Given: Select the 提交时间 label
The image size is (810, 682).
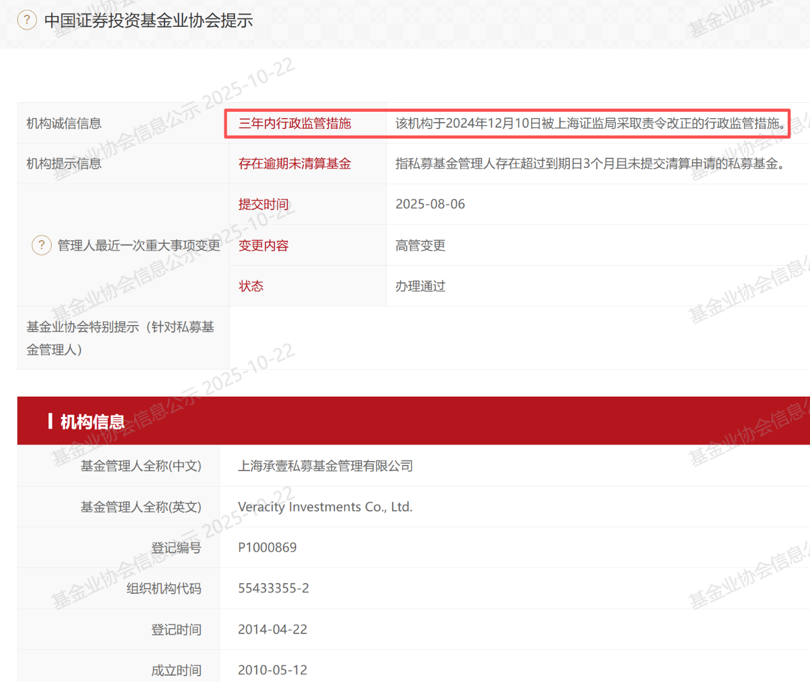Looking at the screenshot, I should coord(264,204).
